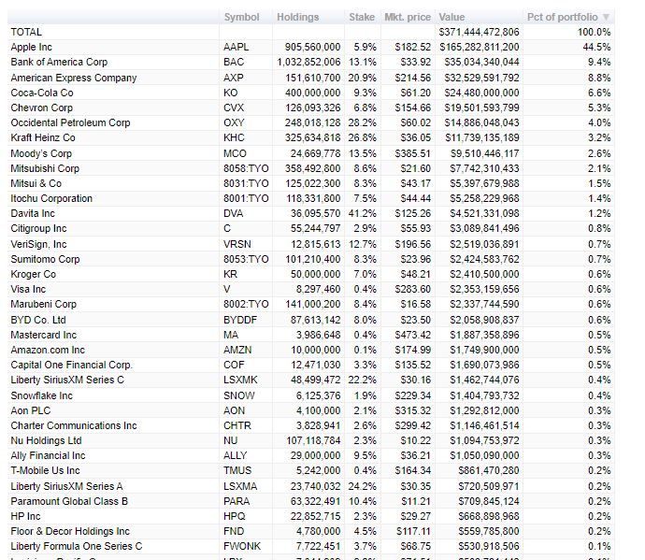Viewport: 645px width, 560px height.
Task: Sort by the Mkt. price column header
Action: [408, 17]
